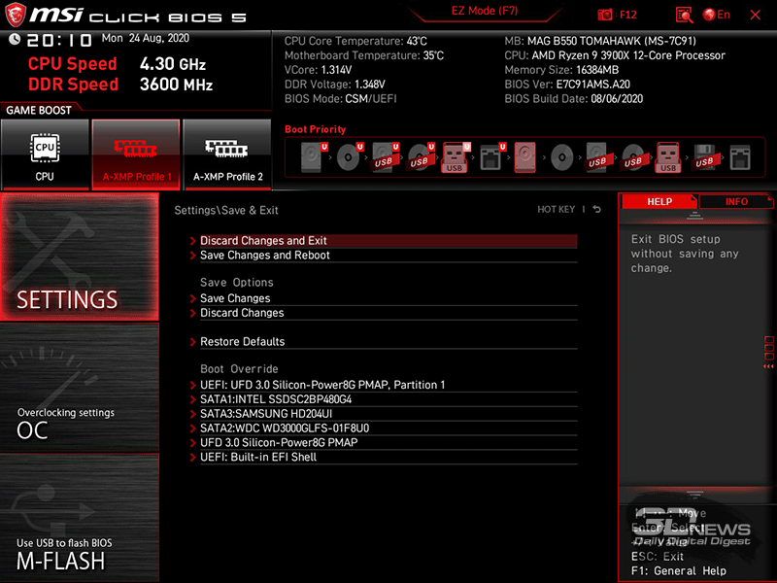The width and height of the screenshot is (777, 583).
Task: Click the help panel bottom handle
Action: (694, 495)
